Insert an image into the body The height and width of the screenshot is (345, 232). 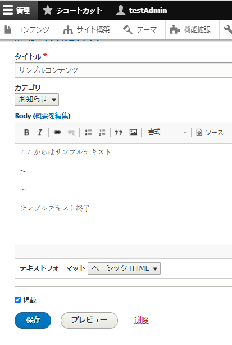pyautogui.click(x=133, y=132)
